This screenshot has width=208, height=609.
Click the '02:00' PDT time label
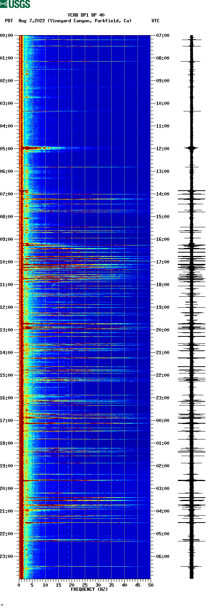pos(6,81)
